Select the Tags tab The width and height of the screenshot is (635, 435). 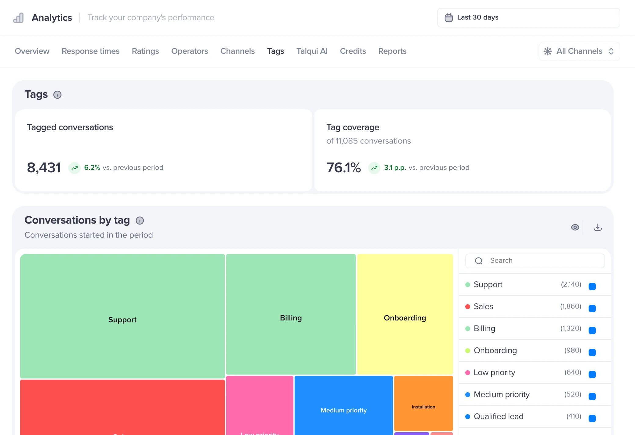click(276, 51)
